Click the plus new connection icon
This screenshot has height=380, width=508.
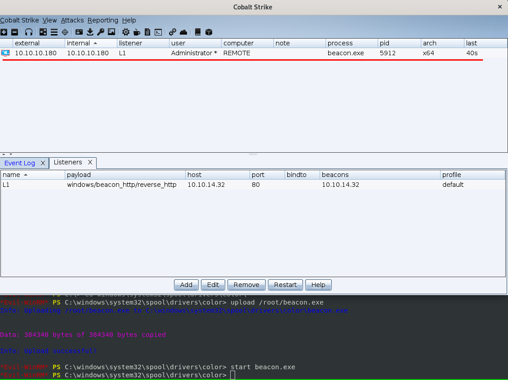click(x=4, y=32)
